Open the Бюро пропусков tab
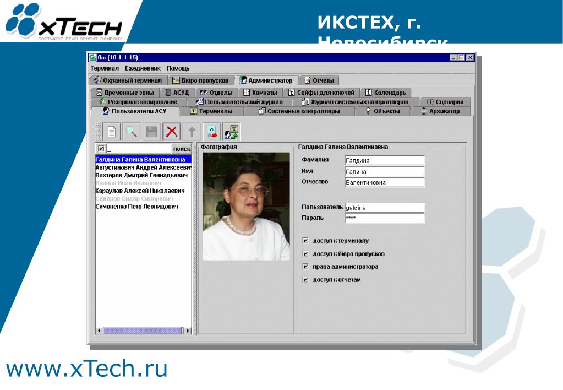The image size is (563, 390). point(201,80)
